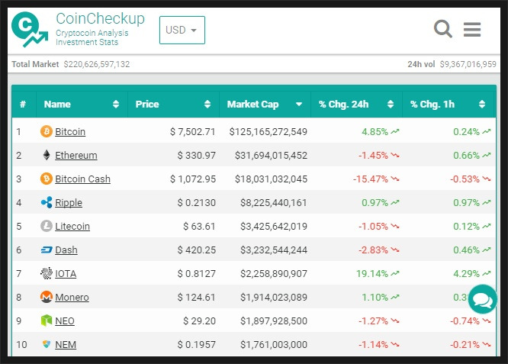Click Ripple's 1h up-trend arrow
508x364 pixels.
tap(487, 202)
